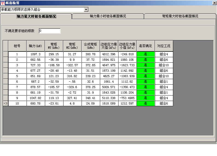The image size is (217, 156).
Task: Click the 组合10 cell for pile 5
Action: click(x=164, y=76)
